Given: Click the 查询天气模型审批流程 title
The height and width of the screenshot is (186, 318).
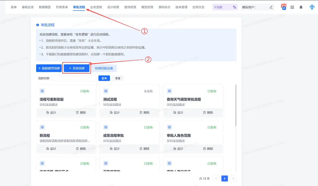Looking at the screenshot, I should [184, 99].
